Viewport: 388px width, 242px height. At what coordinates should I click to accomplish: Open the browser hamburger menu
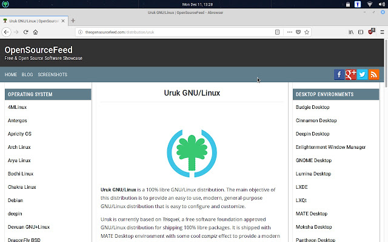coord(382,32)
